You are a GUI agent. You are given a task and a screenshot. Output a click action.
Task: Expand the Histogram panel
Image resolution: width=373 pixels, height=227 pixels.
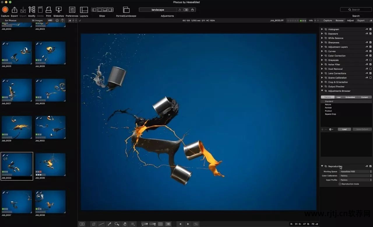322,29
